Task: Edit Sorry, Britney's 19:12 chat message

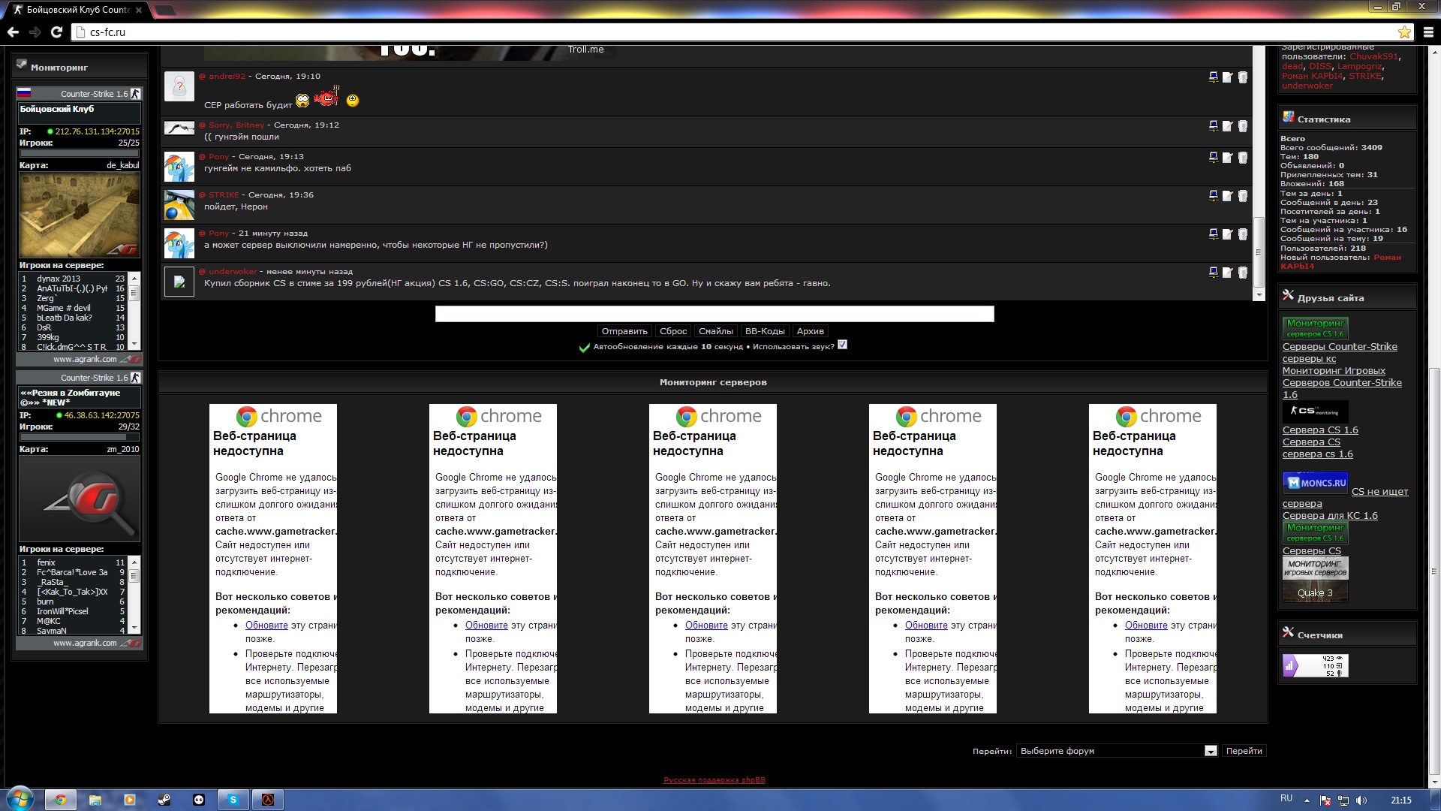Action: [x=1227, y=126]
